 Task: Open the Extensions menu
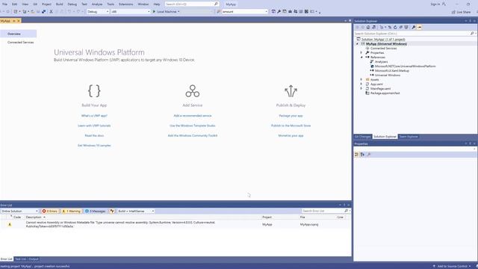click(x=126, y=4)
